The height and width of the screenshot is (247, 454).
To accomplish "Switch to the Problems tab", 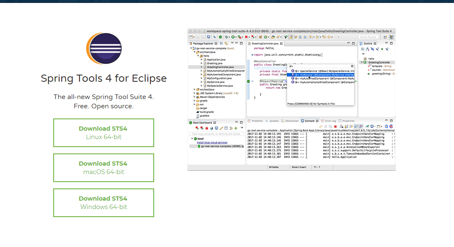I will (x=255, y=121).
